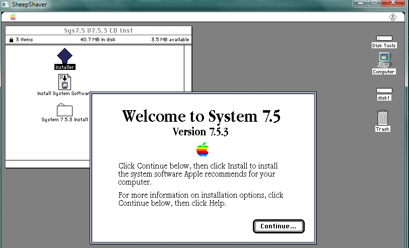Select the Install System Software icon

click(x=65, y=81)
